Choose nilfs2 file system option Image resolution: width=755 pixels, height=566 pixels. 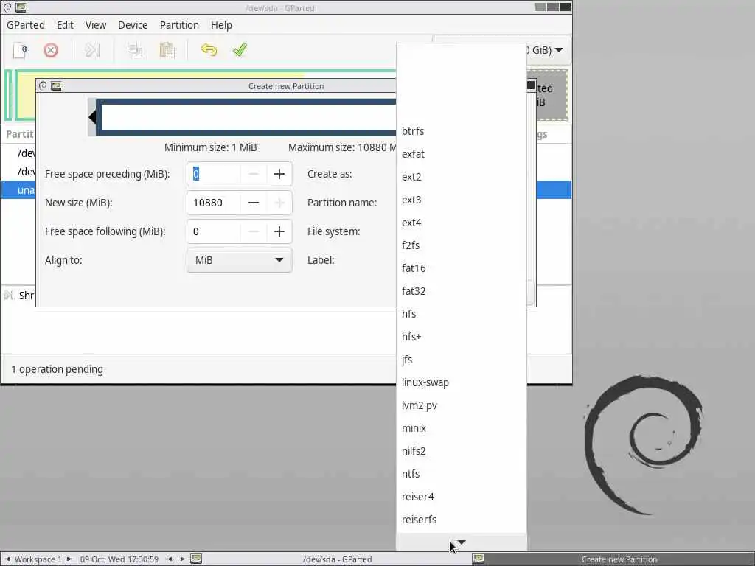pos(462,451)
